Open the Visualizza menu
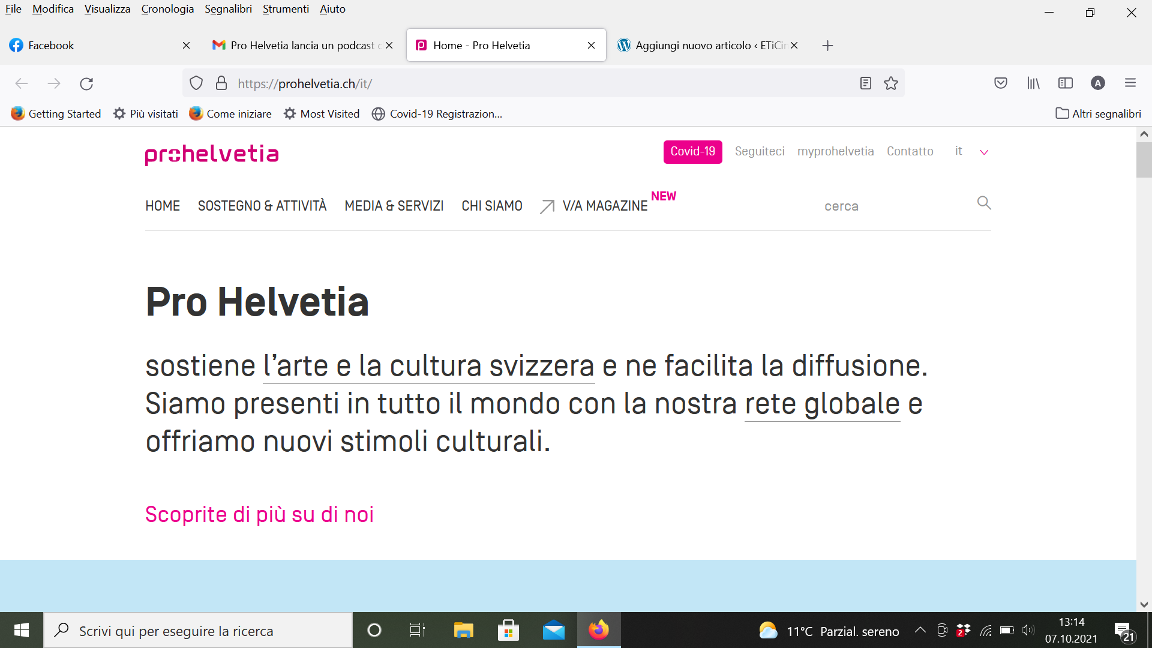Screen dimensions: 1152x648 pyautogui.click(x=107, y=9)
